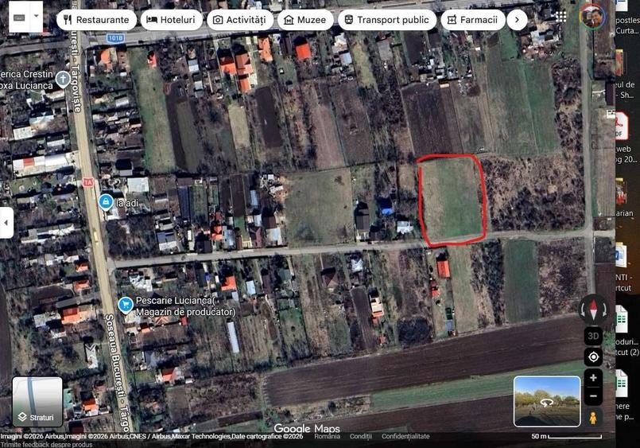Click the România footer link
The image size is (640, 448).
(327, 436)
